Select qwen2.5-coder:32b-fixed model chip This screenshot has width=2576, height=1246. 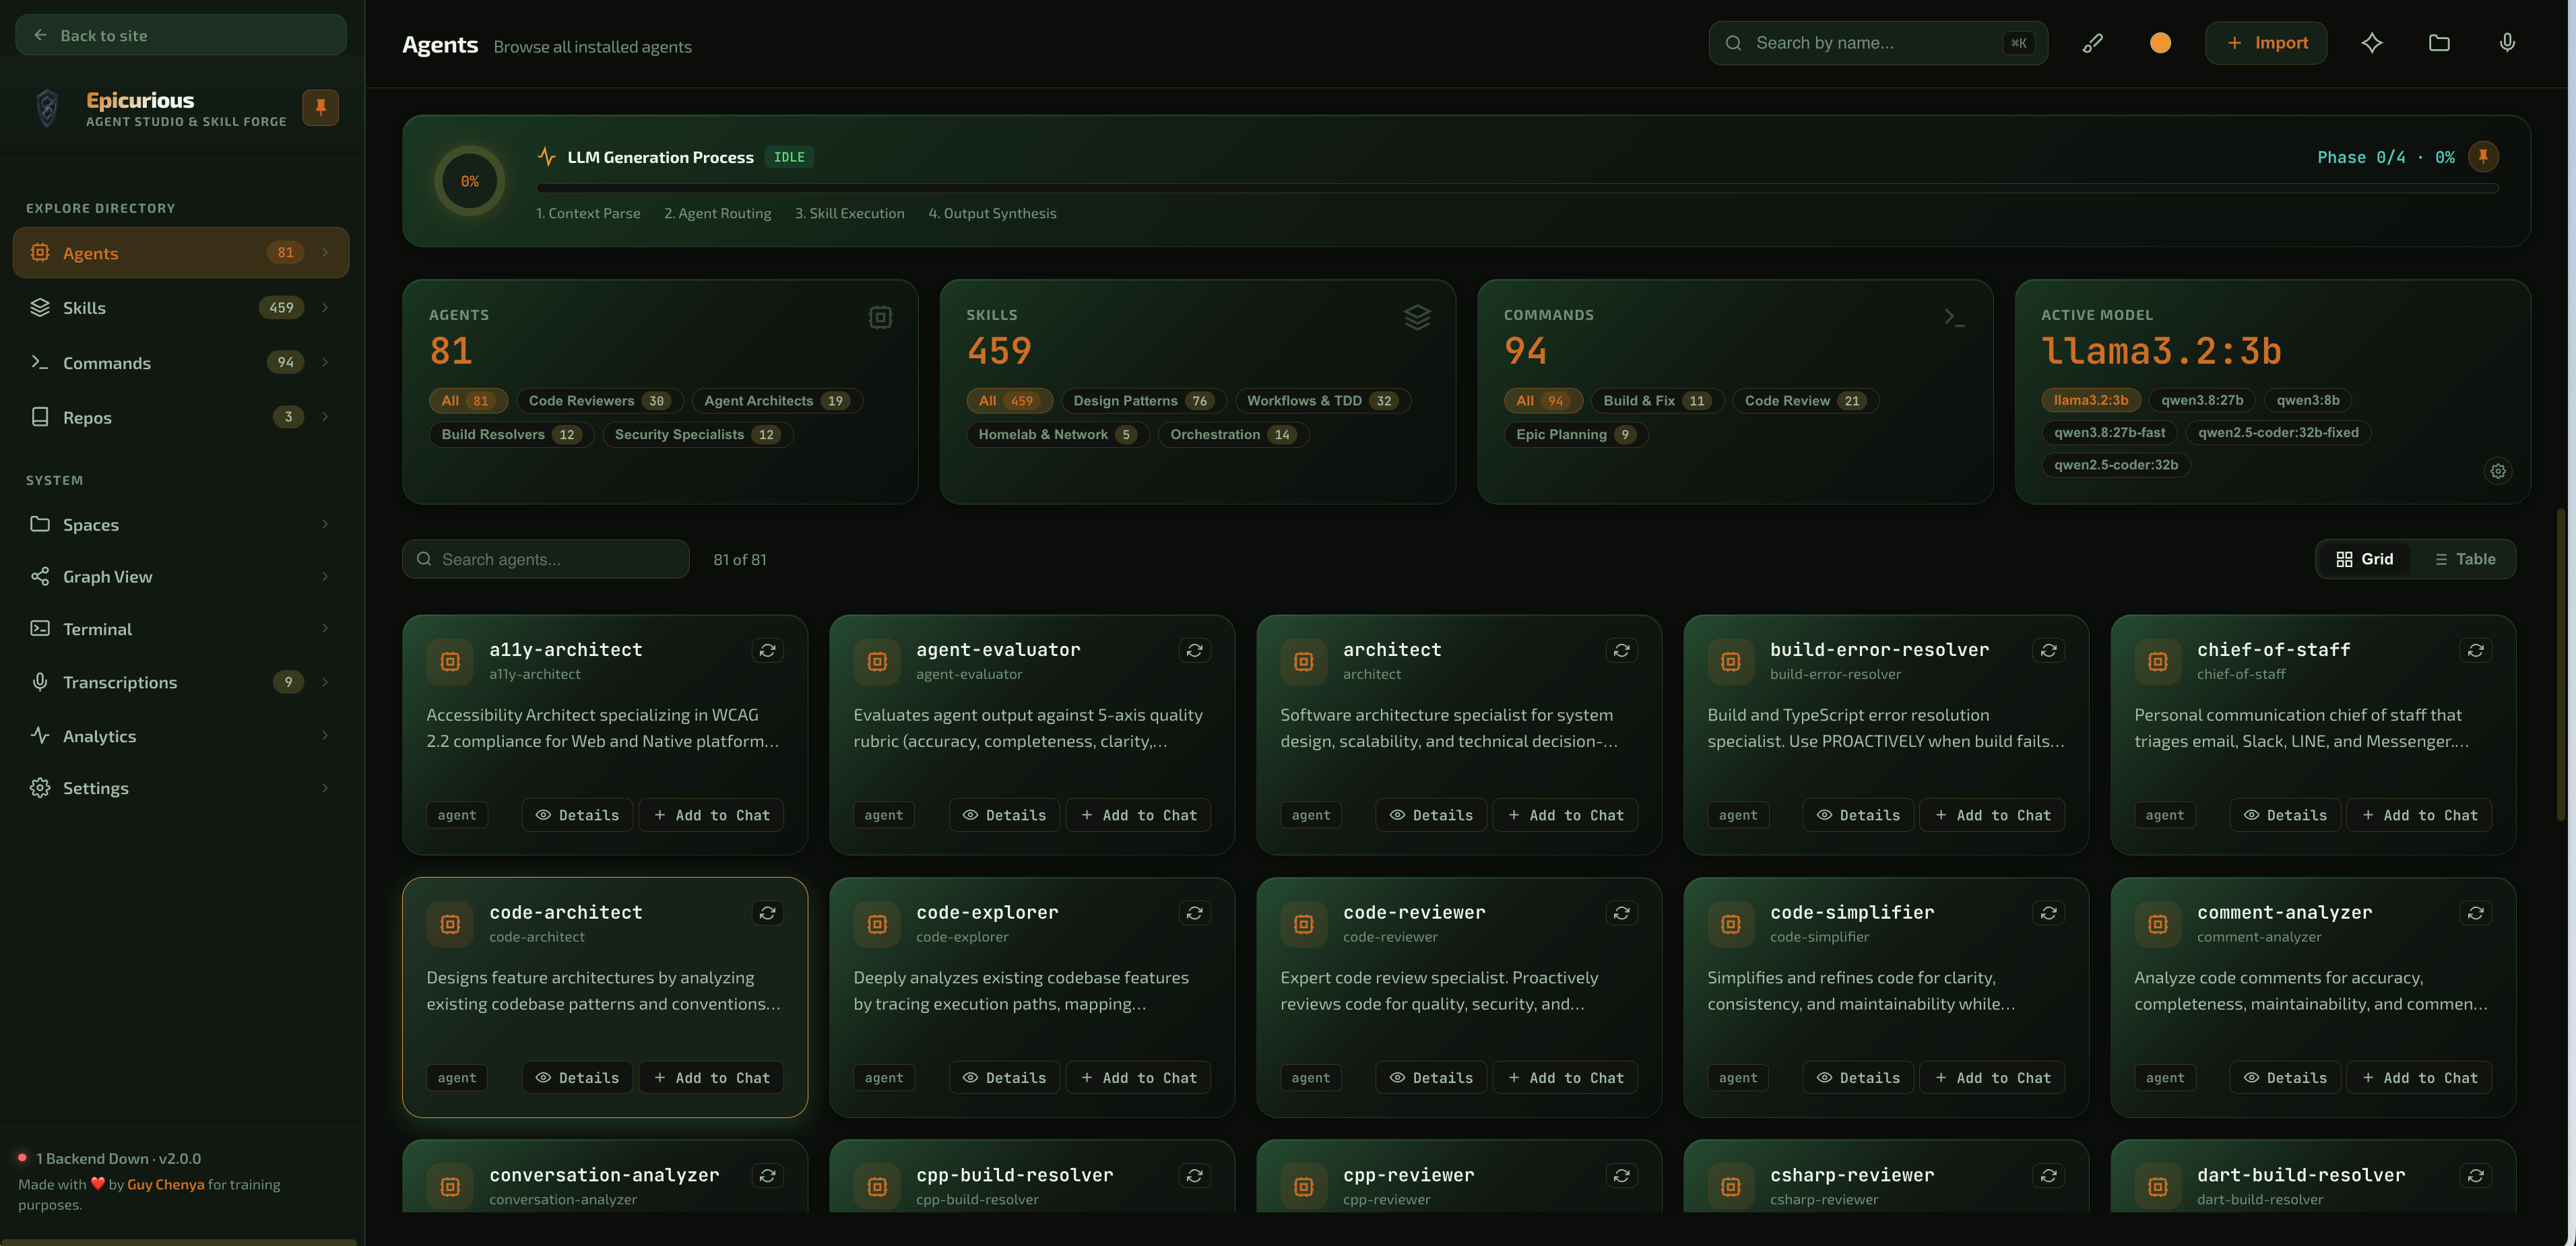(2278, 432)
